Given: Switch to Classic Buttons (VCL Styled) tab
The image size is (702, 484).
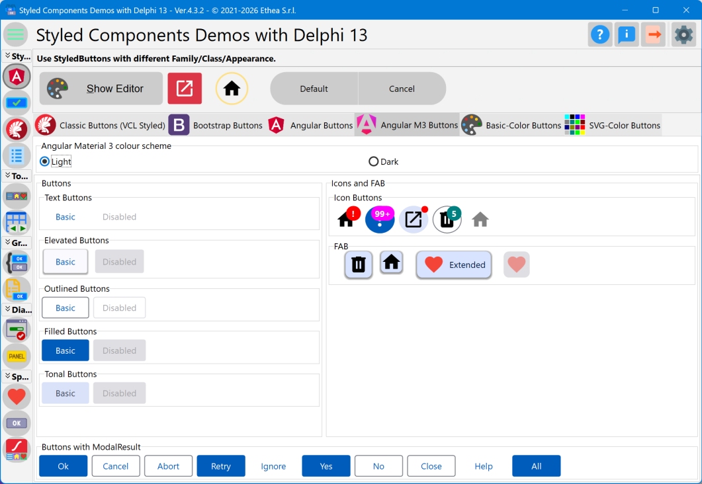Looking at the screenshot, I should (101, 125).
